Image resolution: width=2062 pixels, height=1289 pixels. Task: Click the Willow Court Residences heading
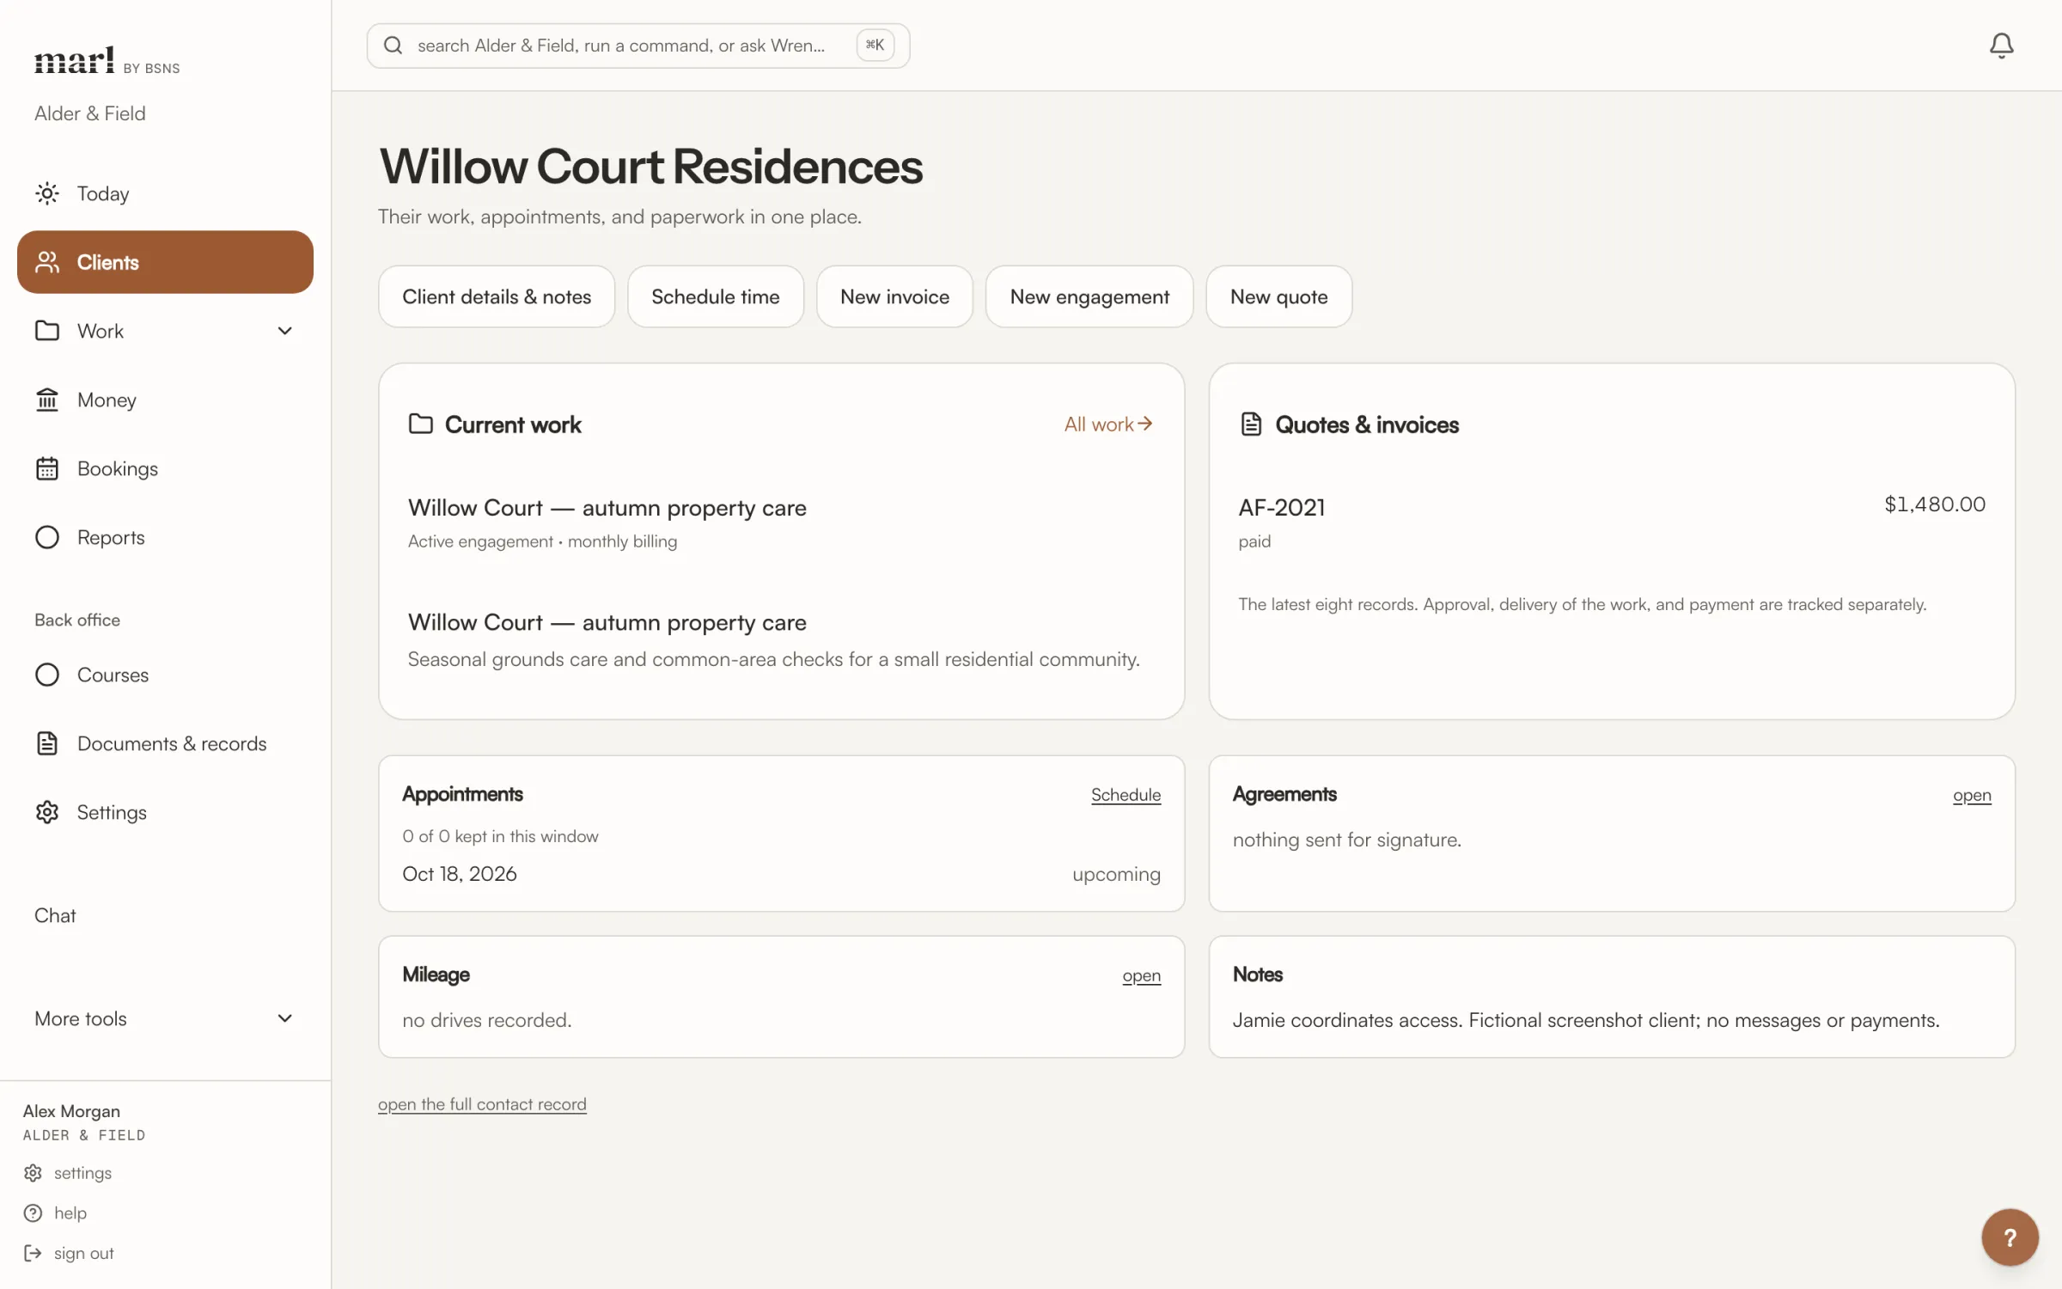(x=651, y=166)
